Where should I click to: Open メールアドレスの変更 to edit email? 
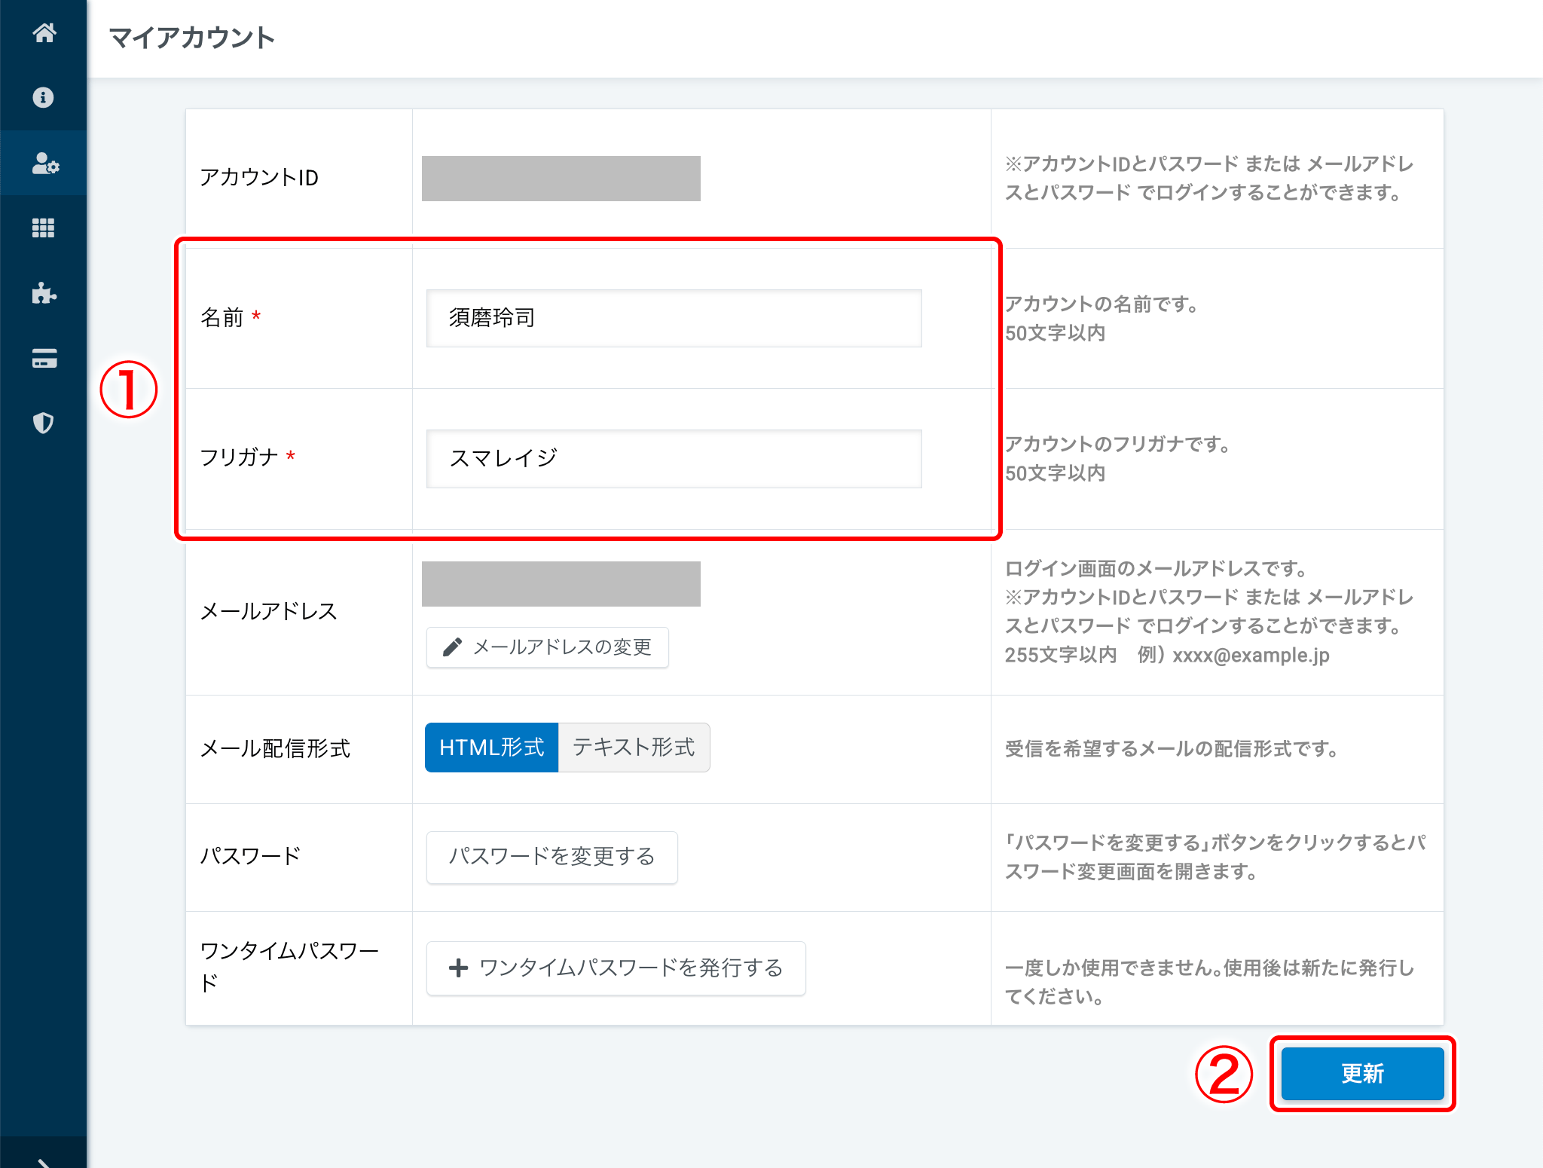[548, 647]
